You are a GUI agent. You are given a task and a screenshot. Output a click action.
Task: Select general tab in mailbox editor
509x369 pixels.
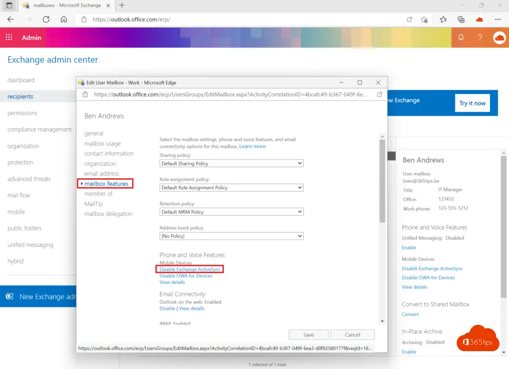[x=94, y=133]
